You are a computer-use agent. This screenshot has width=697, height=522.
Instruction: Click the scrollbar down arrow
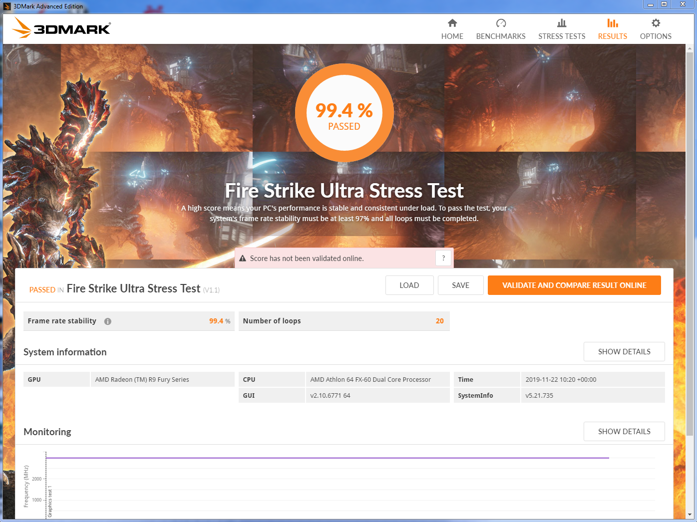(x=690, y=515)
